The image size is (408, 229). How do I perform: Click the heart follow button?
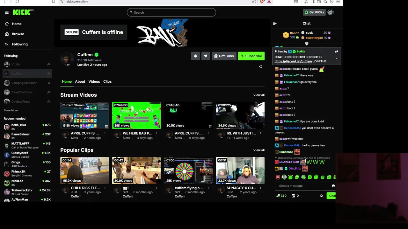pyautogui.click(x=206, y=56)
